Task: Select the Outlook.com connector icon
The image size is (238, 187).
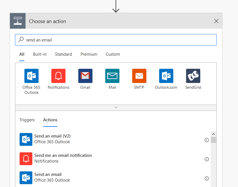Action: (166, 76)
